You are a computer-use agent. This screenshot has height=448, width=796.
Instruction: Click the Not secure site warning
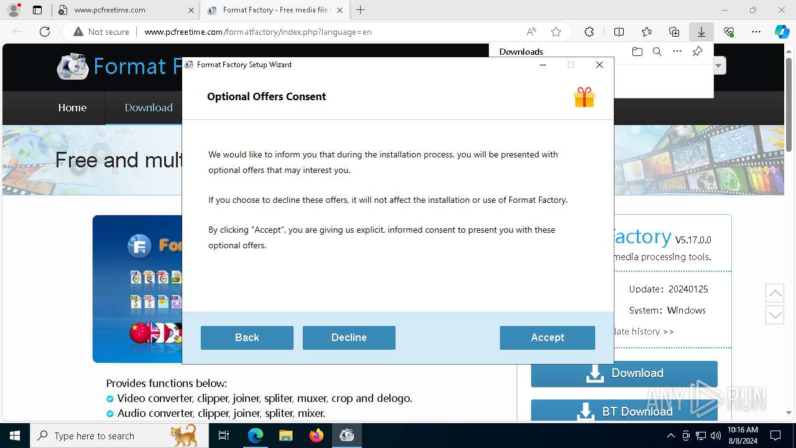[101, 32]
